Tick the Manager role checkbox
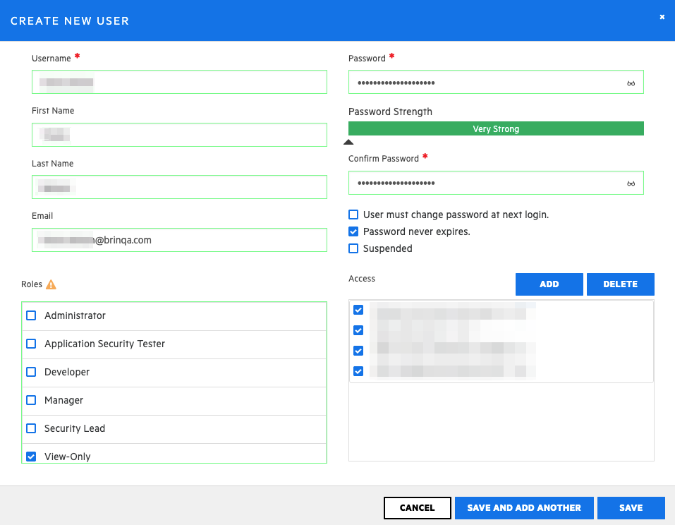Viewport: 675px width, 525px height. 31,401
